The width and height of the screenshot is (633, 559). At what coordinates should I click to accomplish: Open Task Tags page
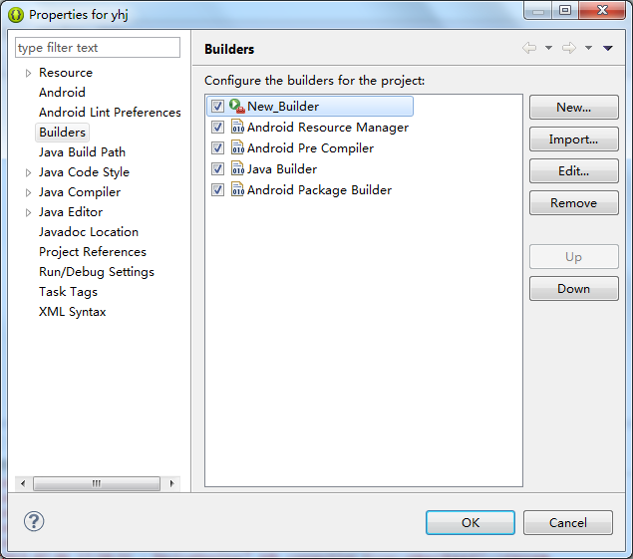[x=68, y=292]
